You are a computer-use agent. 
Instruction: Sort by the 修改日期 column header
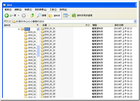point(124,25)
